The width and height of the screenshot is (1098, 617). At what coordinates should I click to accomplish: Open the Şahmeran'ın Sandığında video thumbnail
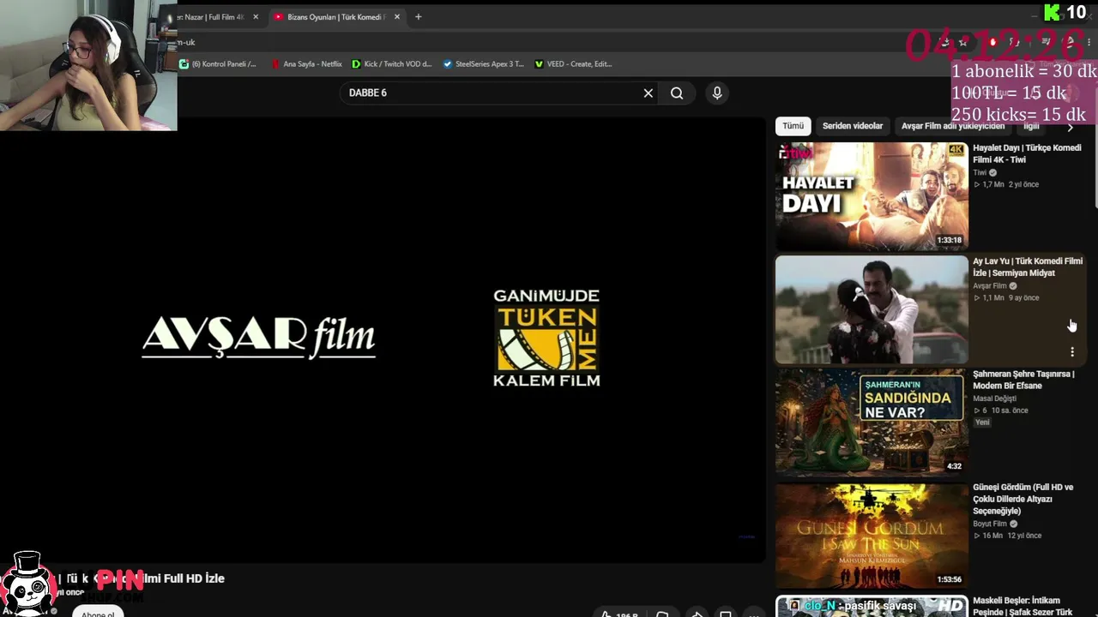(872, 422)
